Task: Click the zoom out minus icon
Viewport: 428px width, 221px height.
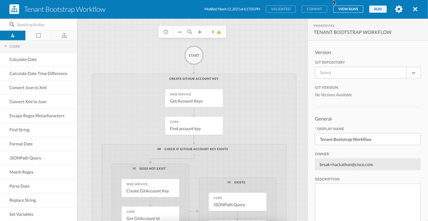Action: tap(179, 32)
